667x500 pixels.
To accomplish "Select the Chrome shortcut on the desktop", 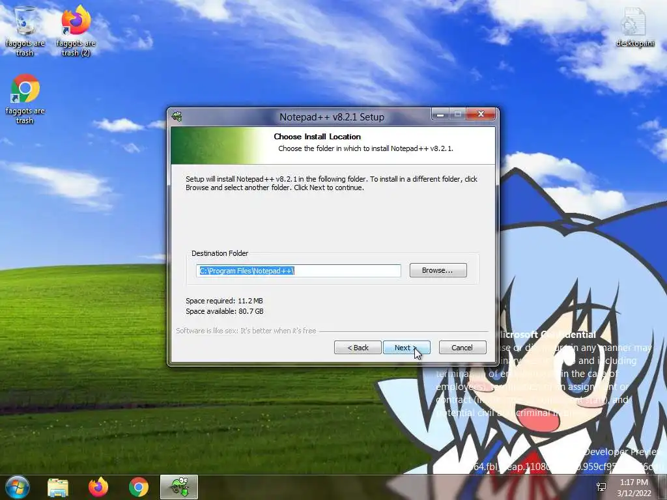I will [25, 99].
